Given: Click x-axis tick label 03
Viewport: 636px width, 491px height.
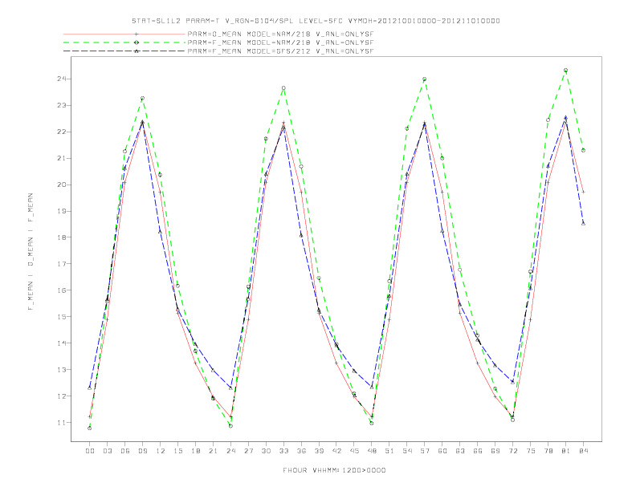Looking at the screenshot, I should point(107,451).
